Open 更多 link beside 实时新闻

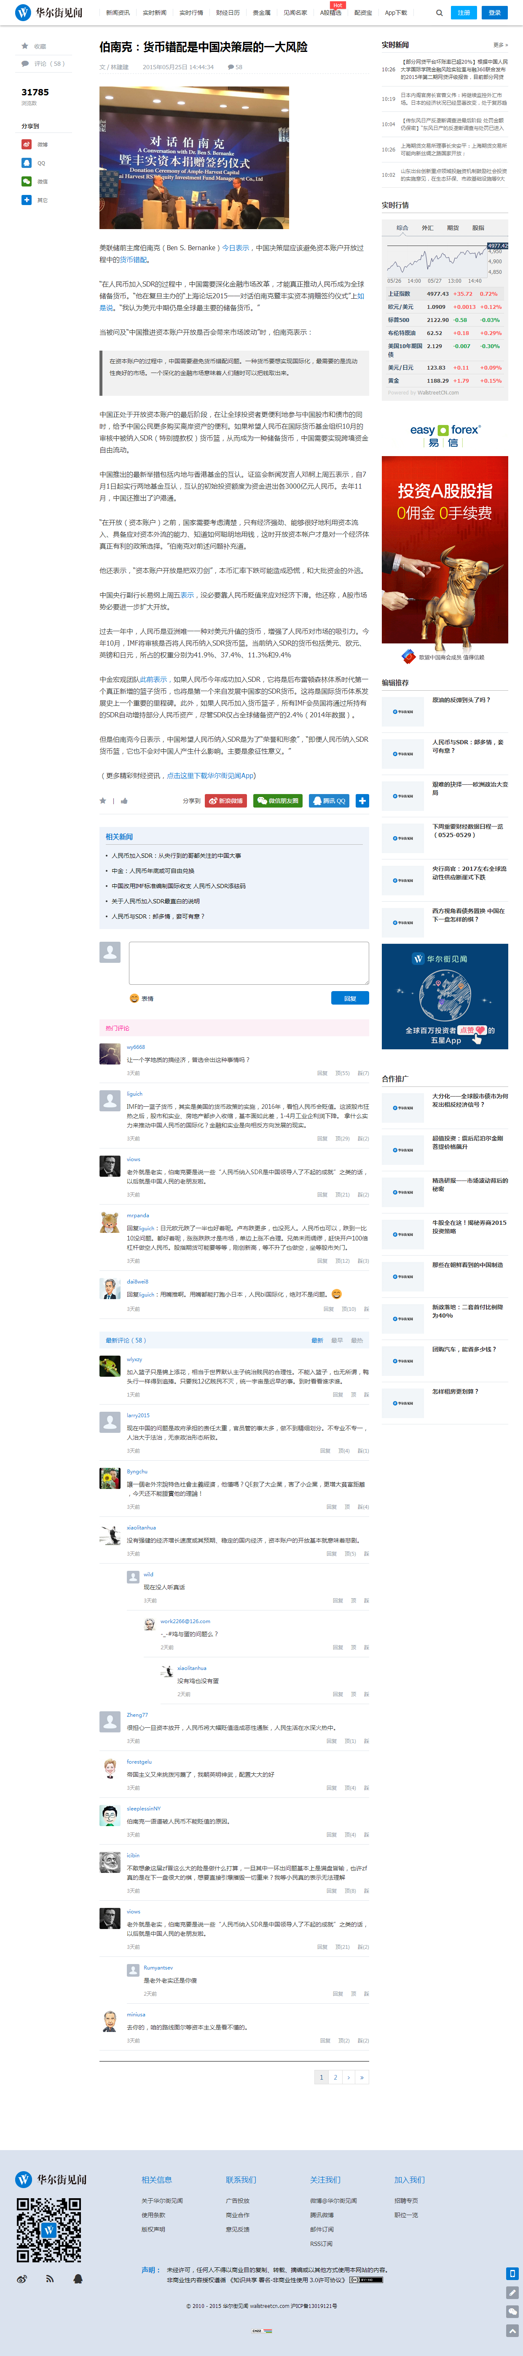[x=499, y=45]
